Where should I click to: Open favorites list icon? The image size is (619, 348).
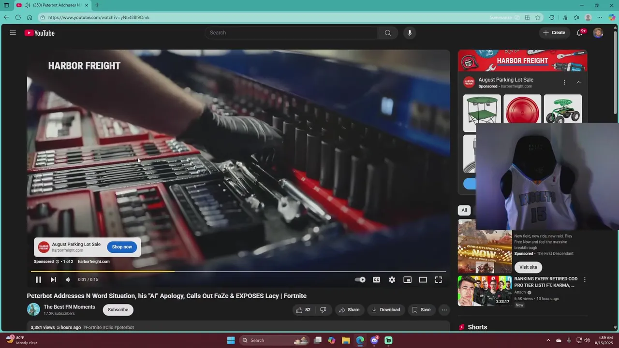(x=576, y=17)
